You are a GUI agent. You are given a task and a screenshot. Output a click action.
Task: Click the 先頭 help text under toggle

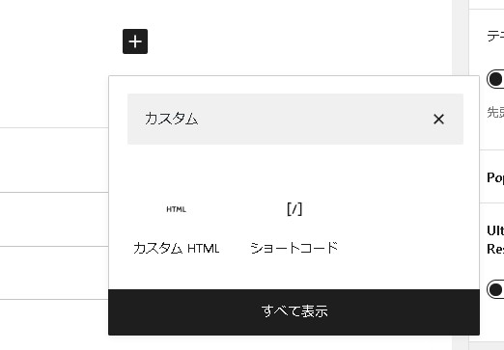495,113
